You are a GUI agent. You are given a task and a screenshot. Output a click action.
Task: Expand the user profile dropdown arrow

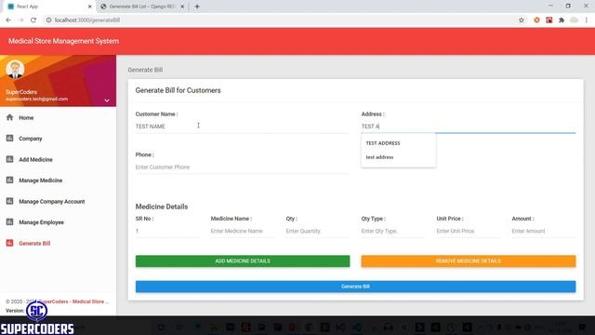point(107,100)
